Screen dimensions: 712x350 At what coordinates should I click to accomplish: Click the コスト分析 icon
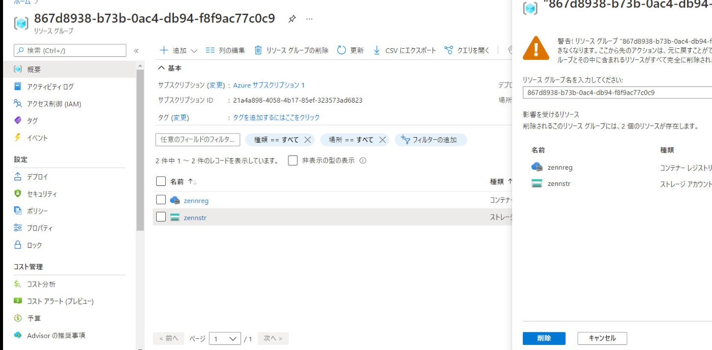pyautogui.click(x=18, y=284)
